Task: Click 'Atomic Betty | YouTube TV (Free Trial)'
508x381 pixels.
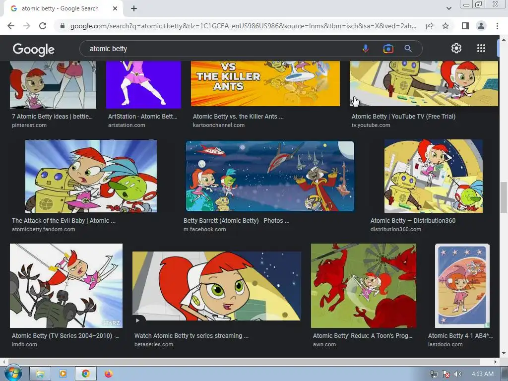Action: [x=403, y=116]
